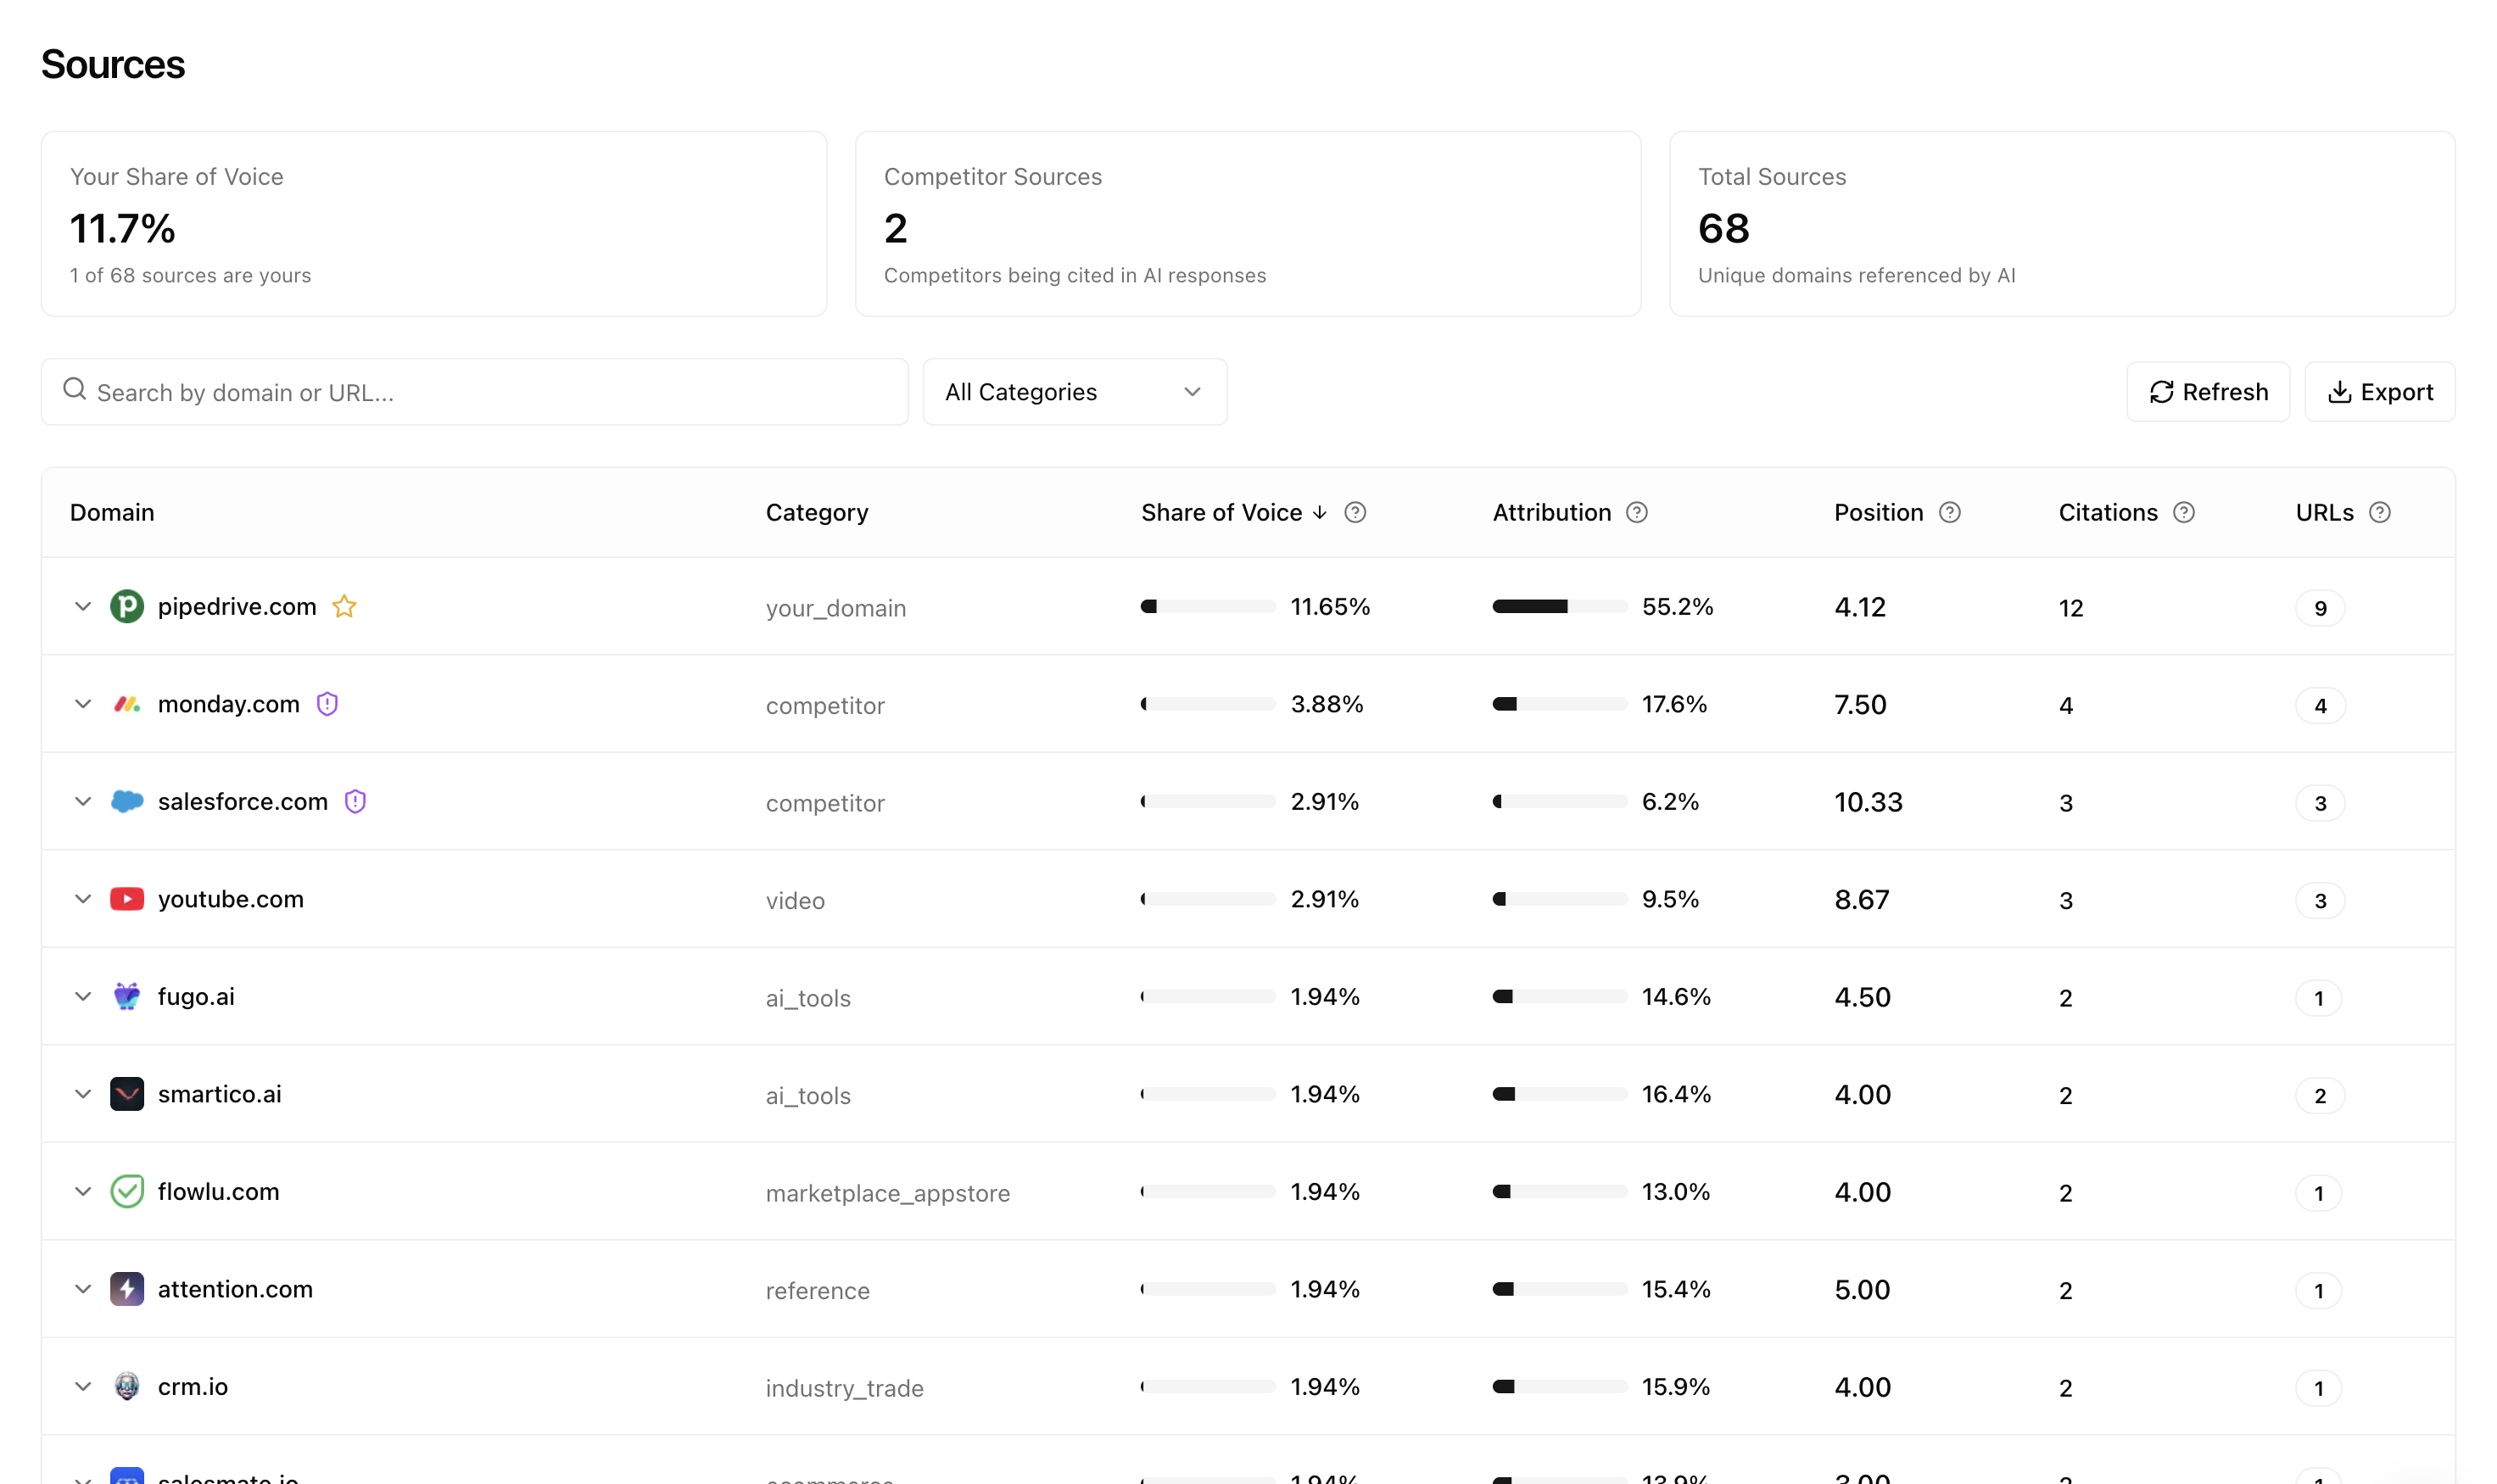Click the help icon next to Citations header
Image resolution: width=2497 pixels, height=1484 pixels.
pos(2183,512)
